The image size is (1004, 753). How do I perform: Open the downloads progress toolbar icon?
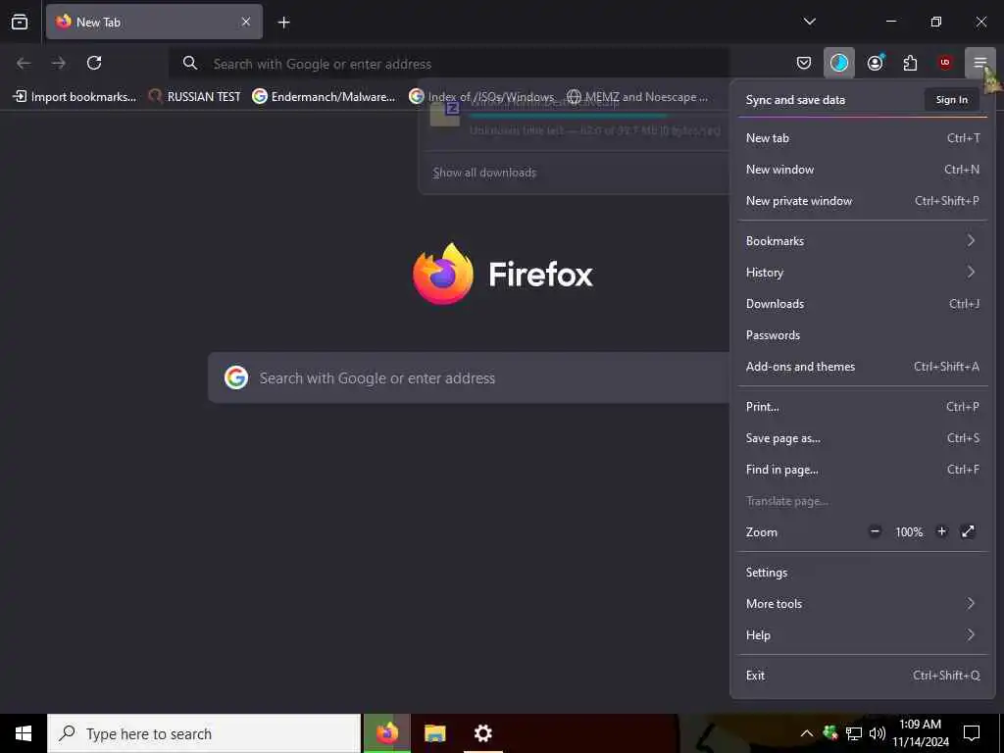point(839,63)
